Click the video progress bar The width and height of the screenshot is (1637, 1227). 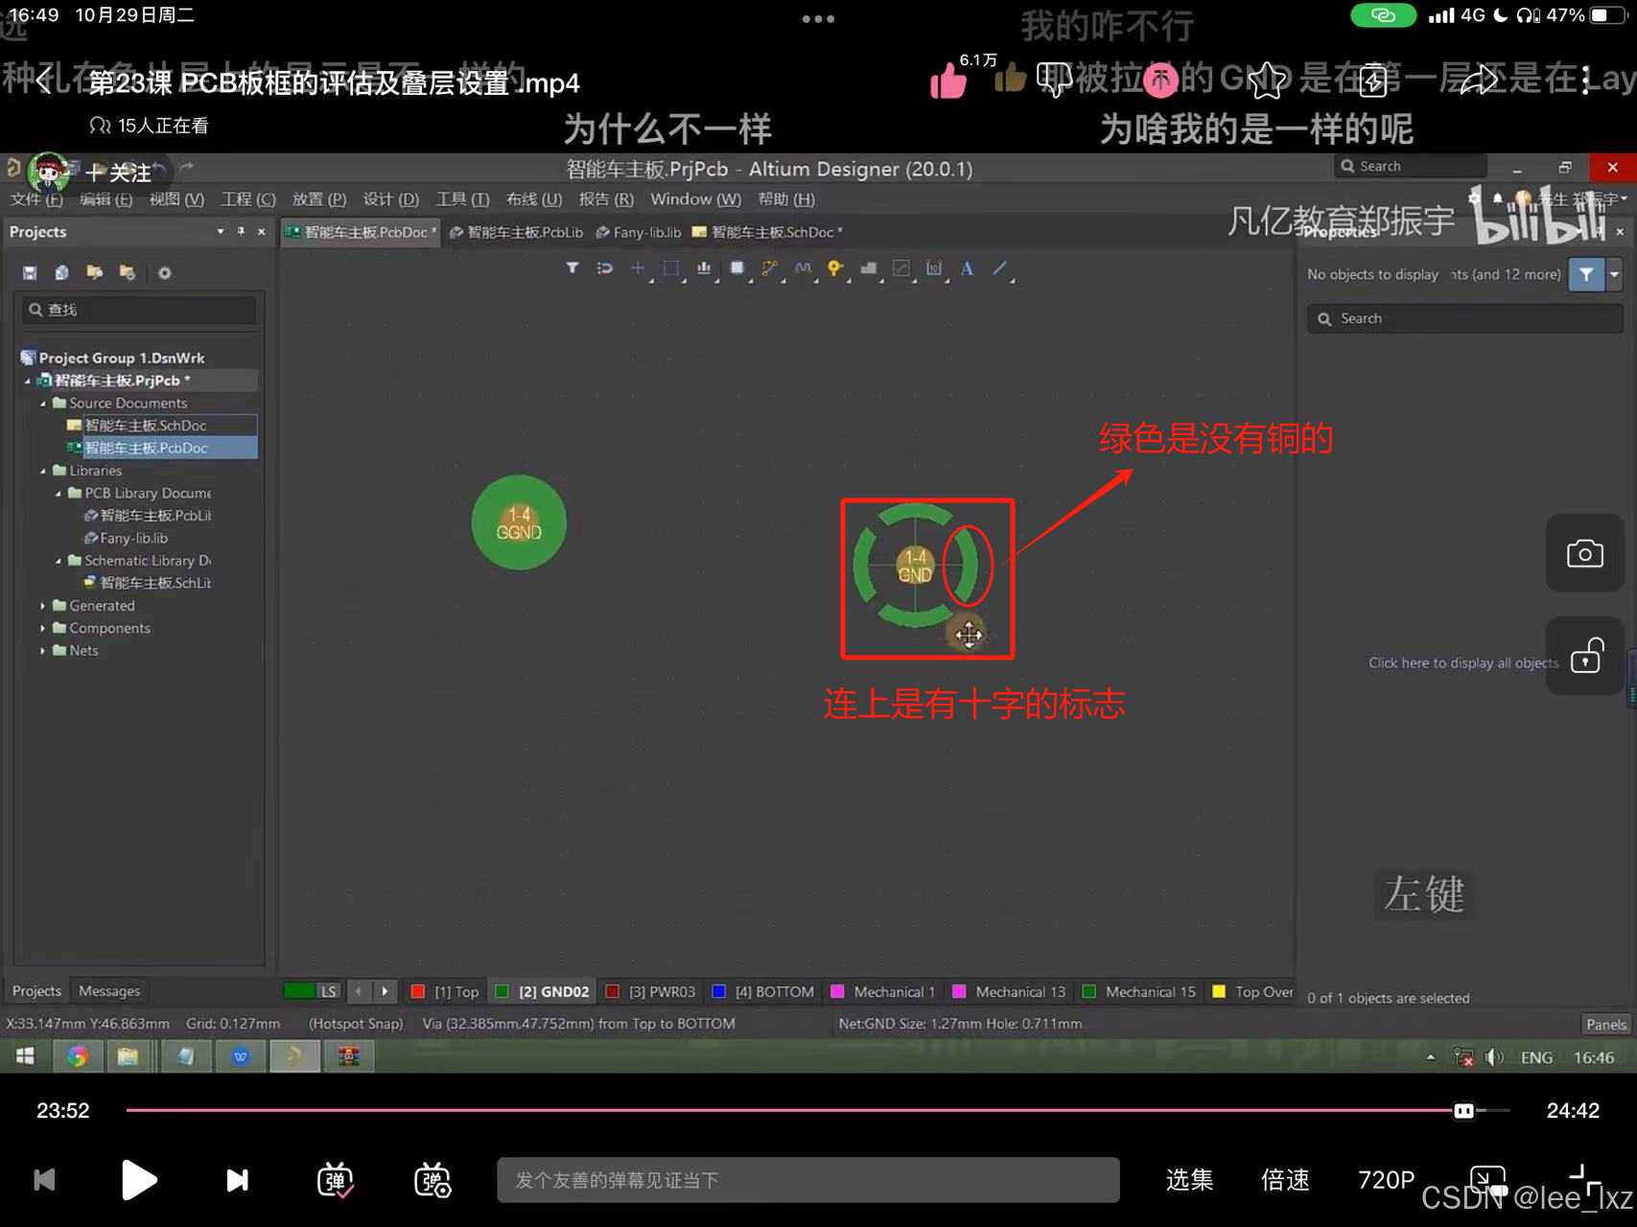click(817, 1110)
